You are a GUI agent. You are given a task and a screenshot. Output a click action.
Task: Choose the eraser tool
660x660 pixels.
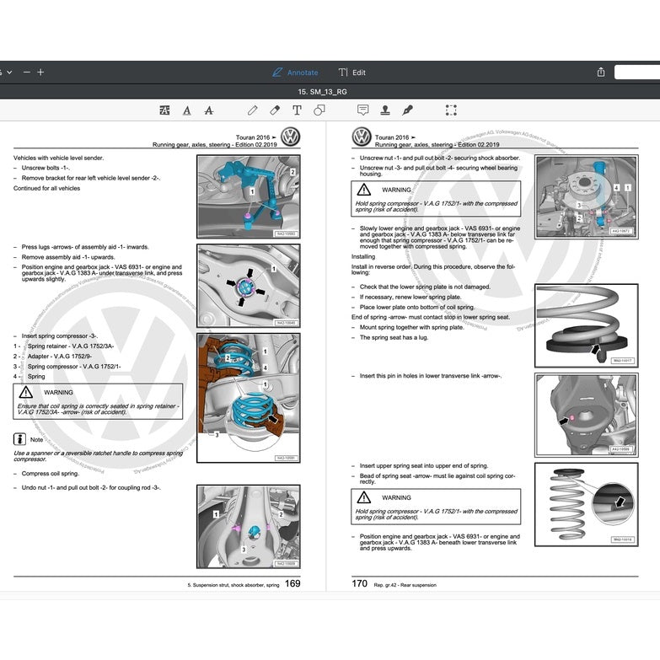pos(275,110)
